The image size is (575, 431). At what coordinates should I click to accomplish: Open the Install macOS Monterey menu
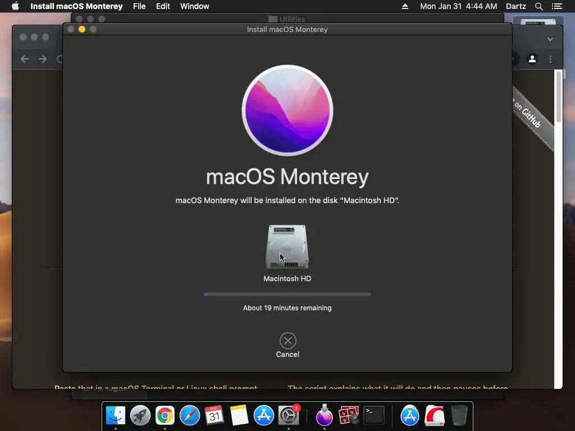[x=76, y=6]
